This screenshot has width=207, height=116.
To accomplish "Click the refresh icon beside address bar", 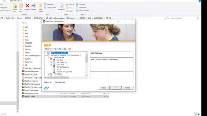I will (168, 18).
